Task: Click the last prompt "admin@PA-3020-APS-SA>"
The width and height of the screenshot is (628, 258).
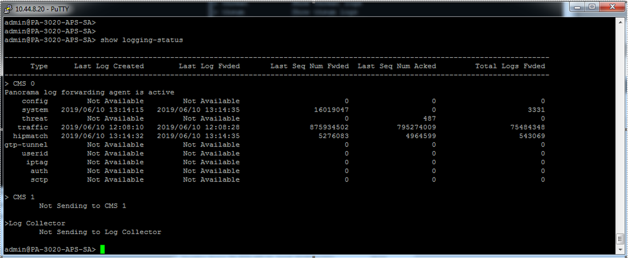Action: [50, 250]
